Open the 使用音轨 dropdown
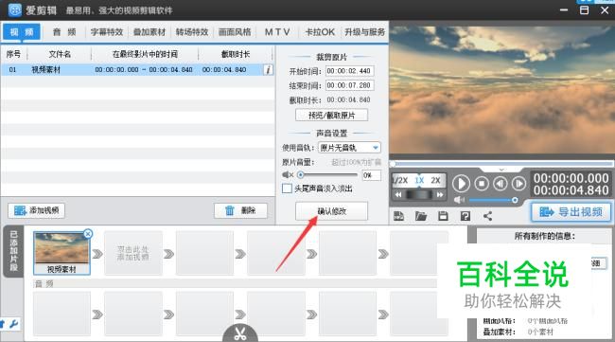Screen dimensions: 615x342 tap(349, 148)
